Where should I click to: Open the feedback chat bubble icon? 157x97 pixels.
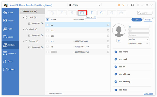pyautogui.click(x=133, y=5)
